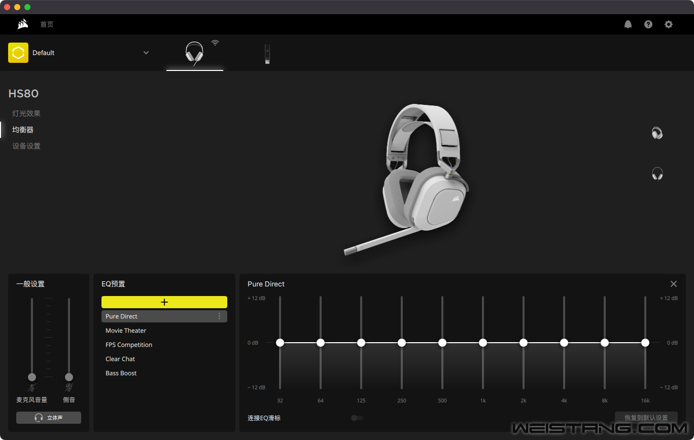This screenshot has width=694, height=440.
Task: Click the Corsair sails logo icon
Action: point(22,24)
